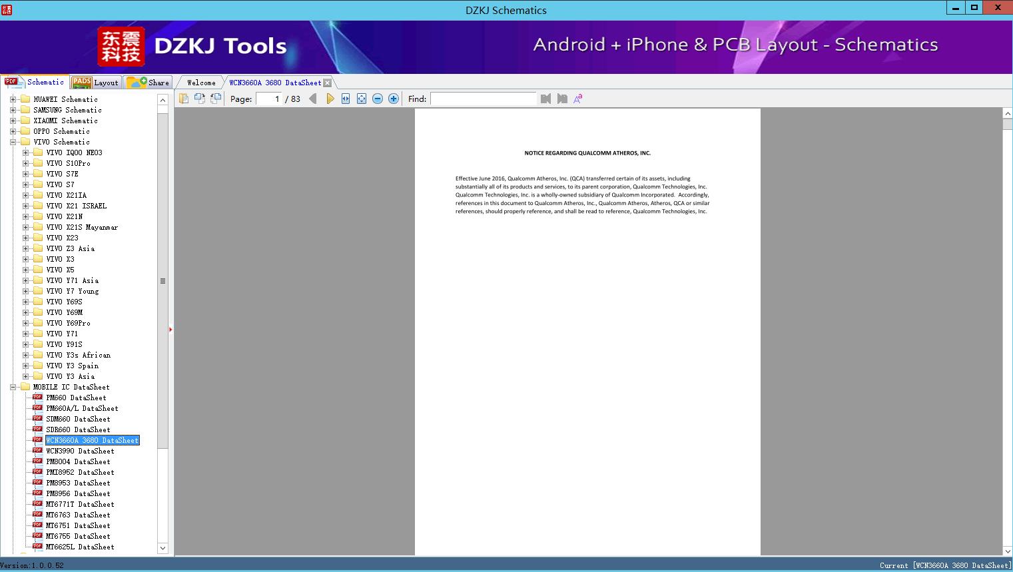Screen dimensions: 1013x572
Task: Close the WCN3660A 3680 DataSheet tab
Action: click(x=327, y=83)
